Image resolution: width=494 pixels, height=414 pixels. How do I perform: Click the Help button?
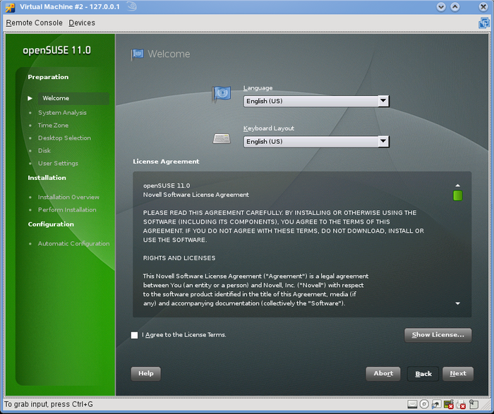click(146, 374)
